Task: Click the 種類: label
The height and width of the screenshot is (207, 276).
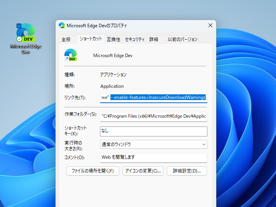Action: tap(69, 75)
